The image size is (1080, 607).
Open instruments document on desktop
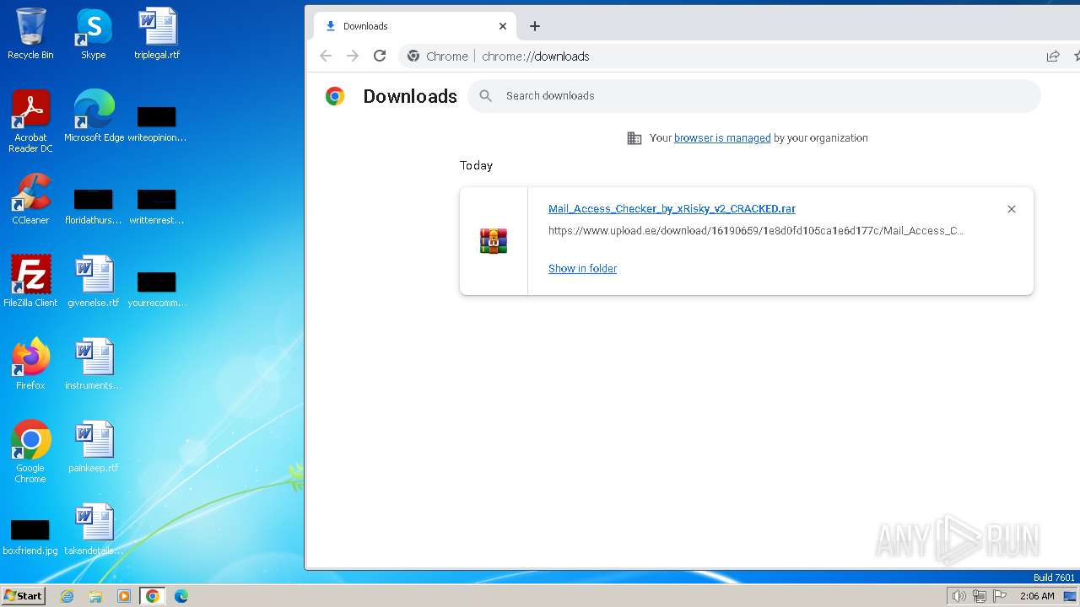click(x=94, y=363)
